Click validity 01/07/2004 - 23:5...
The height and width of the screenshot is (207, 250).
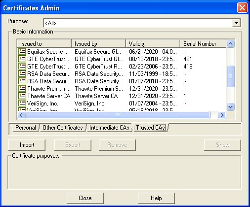[153, 103]
